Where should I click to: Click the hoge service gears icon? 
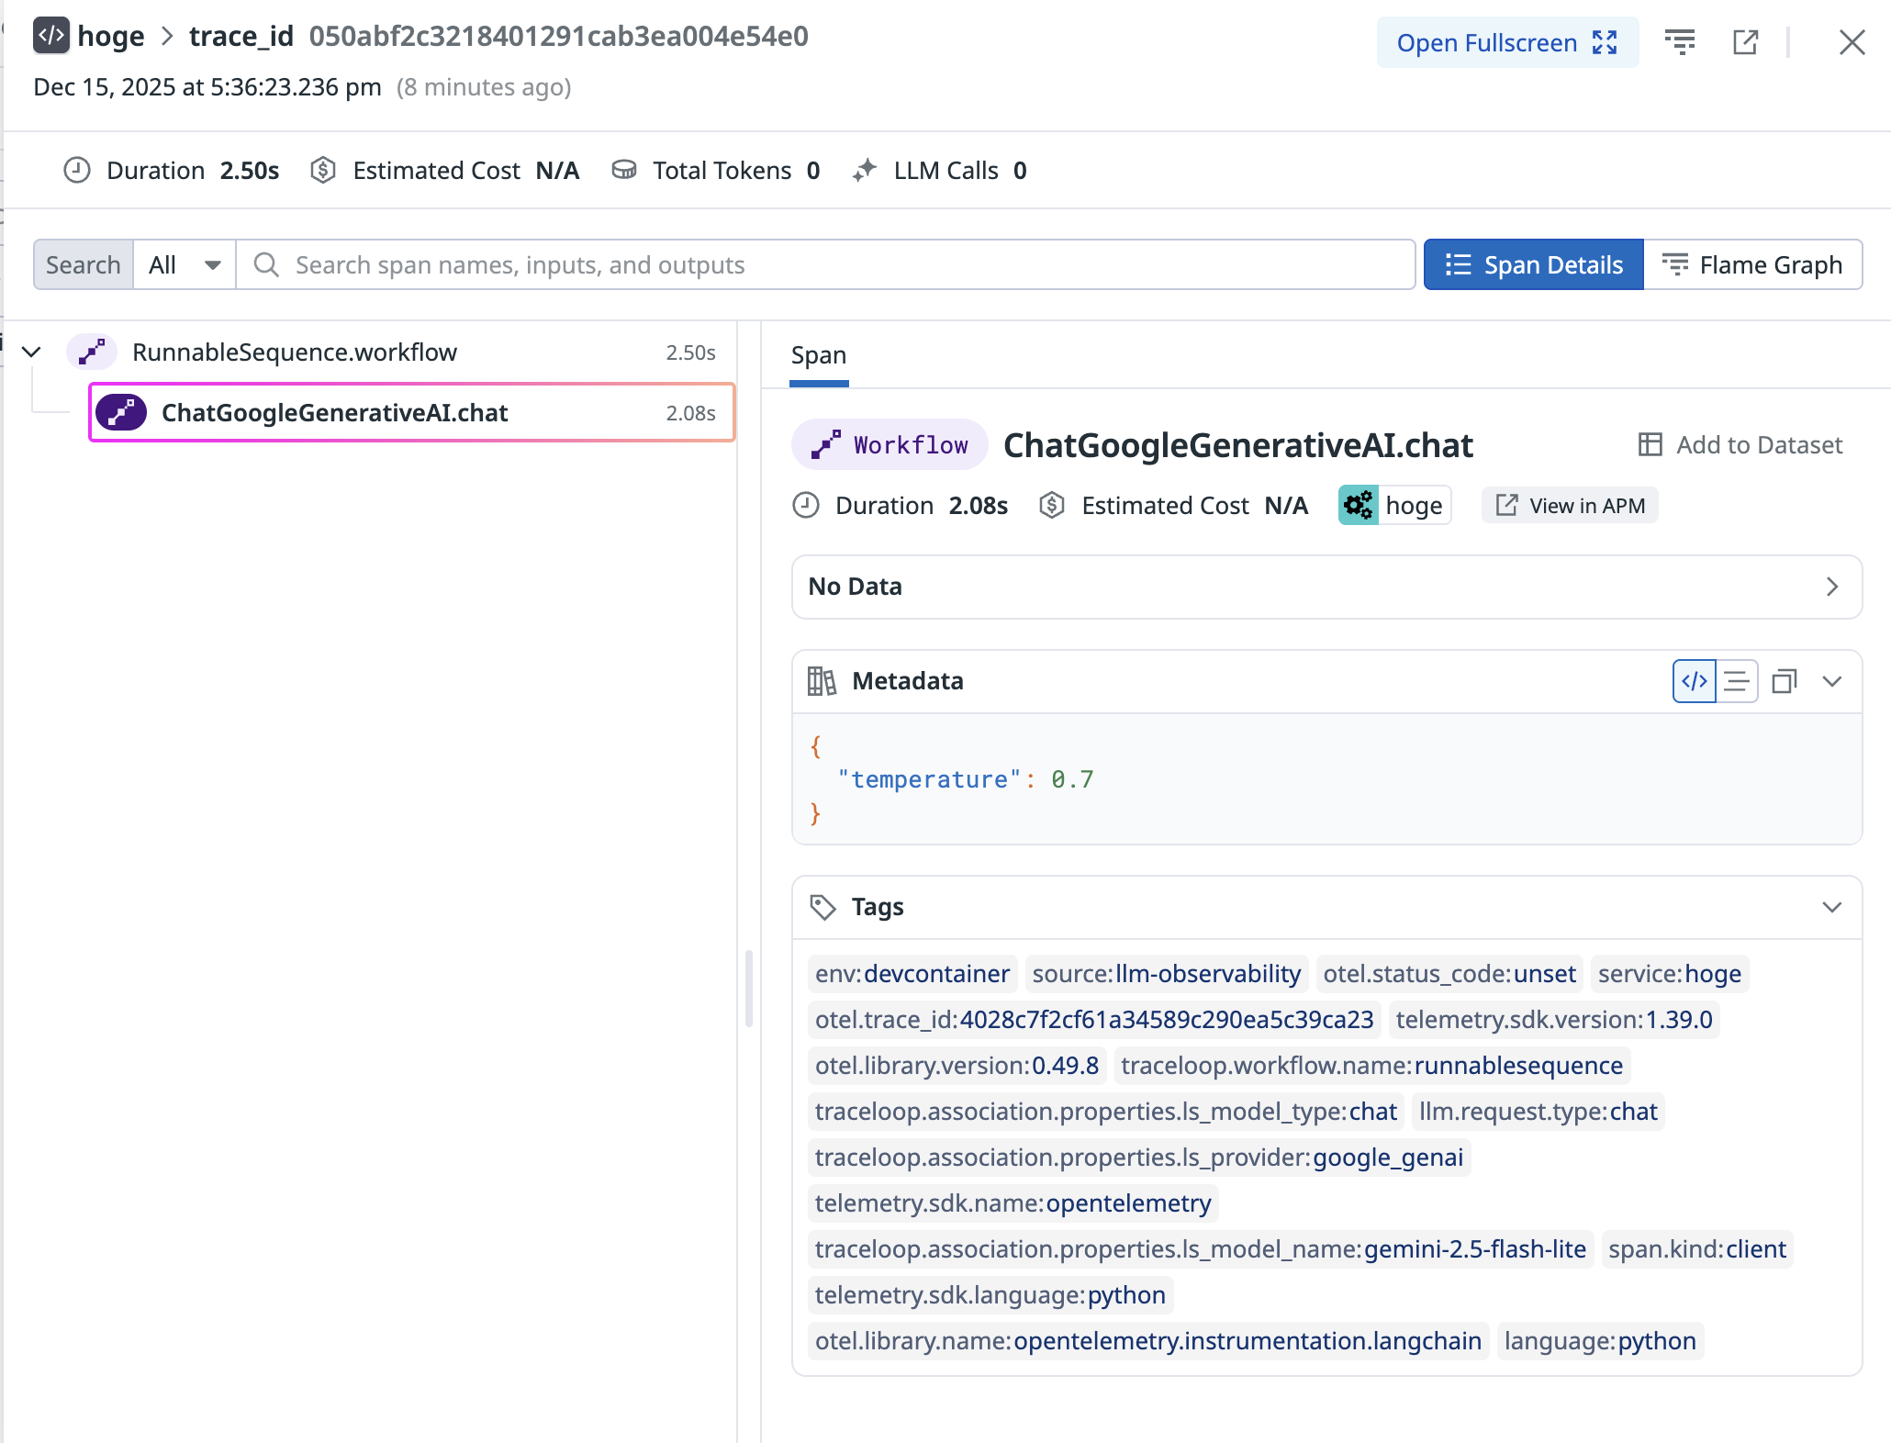click(x=1360, y=505)
